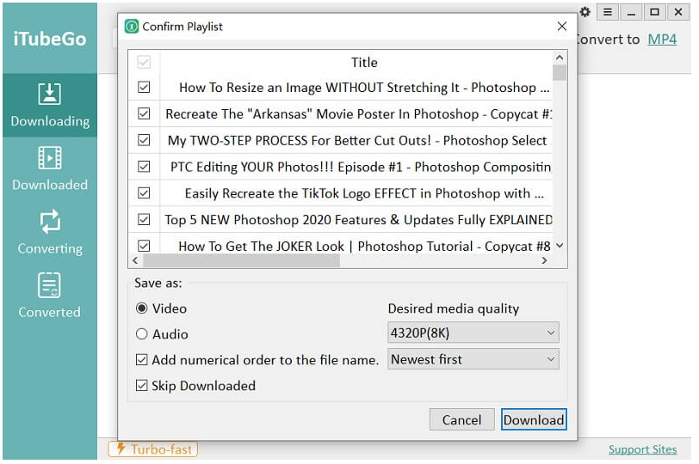Click the iTubeGo logo text
Image resolution: width=699 pixels, height=464 pixels.
[50, 40]
